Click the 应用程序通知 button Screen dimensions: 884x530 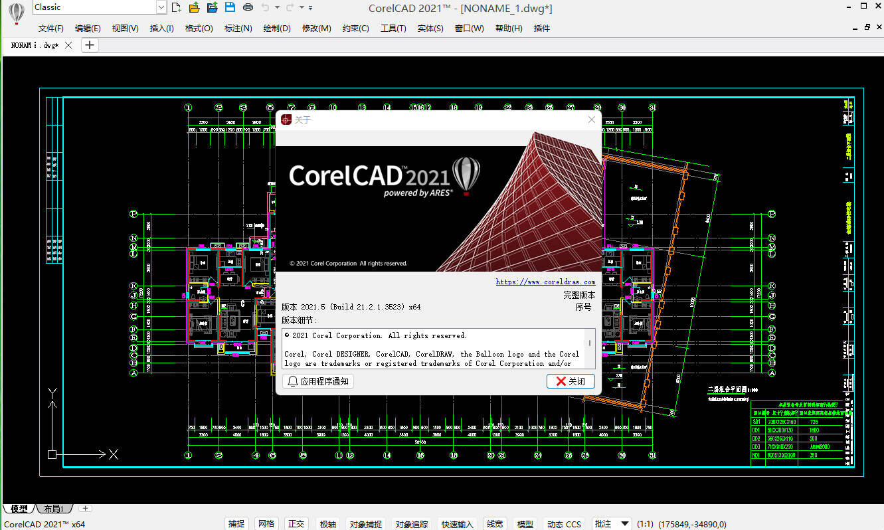click(x=318, y=381)
